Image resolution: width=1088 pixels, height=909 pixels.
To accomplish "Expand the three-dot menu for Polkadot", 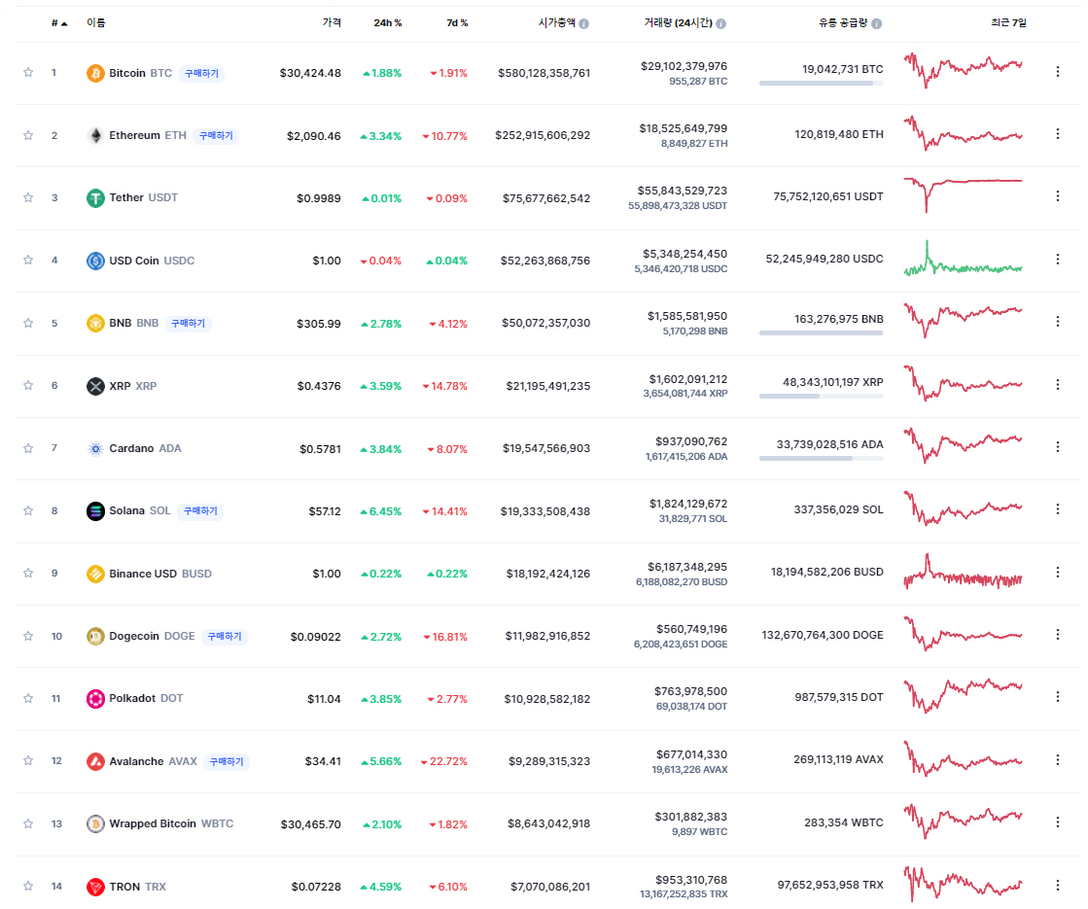I will coord(1058,697).
